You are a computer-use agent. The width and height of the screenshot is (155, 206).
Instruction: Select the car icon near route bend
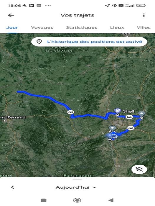[x=71, y=112]
